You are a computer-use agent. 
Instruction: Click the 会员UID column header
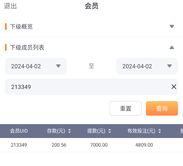[x=19, y=131]
